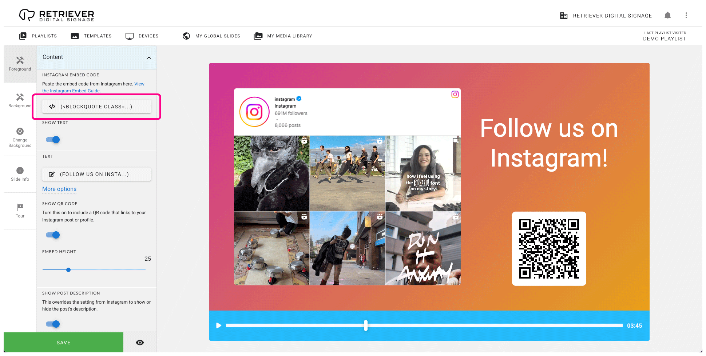Screen dimensions: 706x356
Task: Navigate to My Global Slides
Action: (211, 36)
